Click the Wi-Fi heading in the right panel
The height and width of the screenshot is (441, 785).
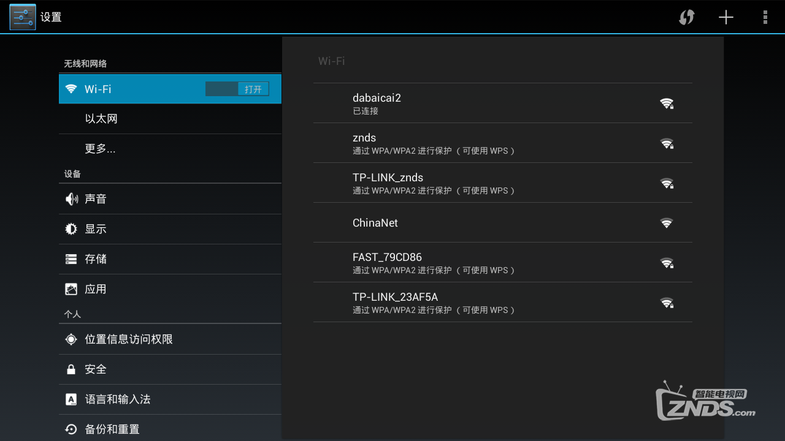click(331, 61)
